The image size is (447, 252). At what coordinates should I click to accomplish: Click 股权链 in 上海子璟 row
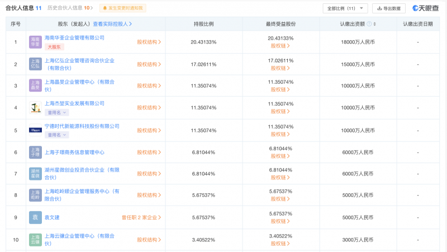pyautogui.click(x=280, y=156)
